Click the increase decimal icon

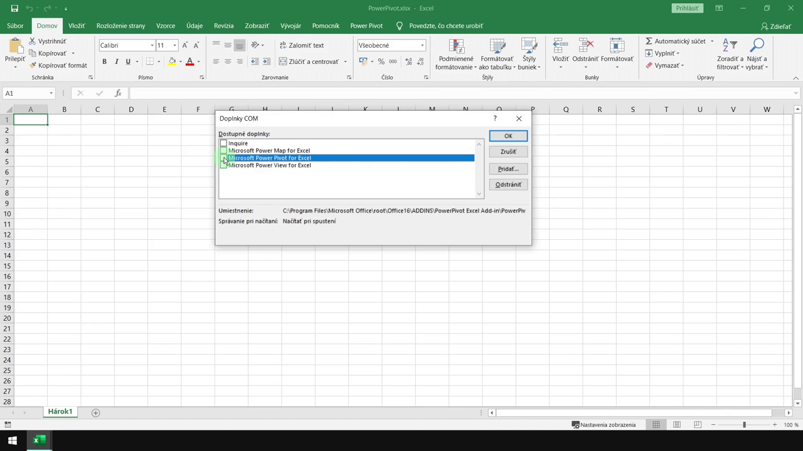[x=408, y=61]
